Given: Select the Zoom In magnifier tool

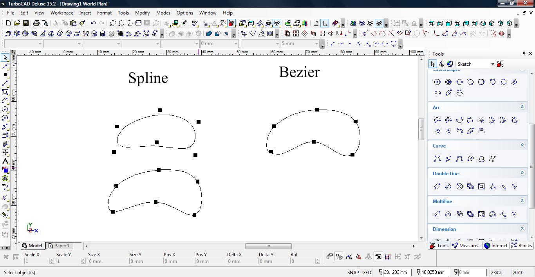Looking at the screenshot, I should coord(113,23).
